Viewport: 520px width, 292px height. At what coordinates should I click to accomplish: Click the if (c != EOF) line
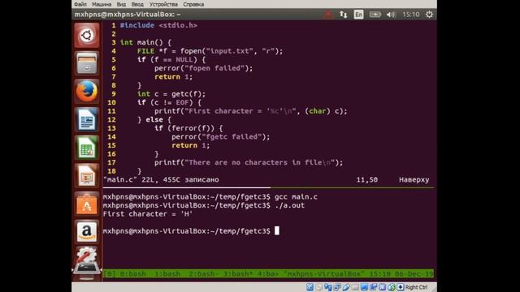click(x=169, y=103)
